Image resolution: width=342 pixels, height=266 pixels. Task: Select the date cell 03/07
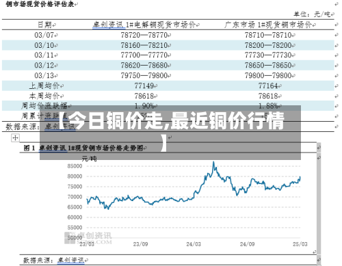(44, 35)
